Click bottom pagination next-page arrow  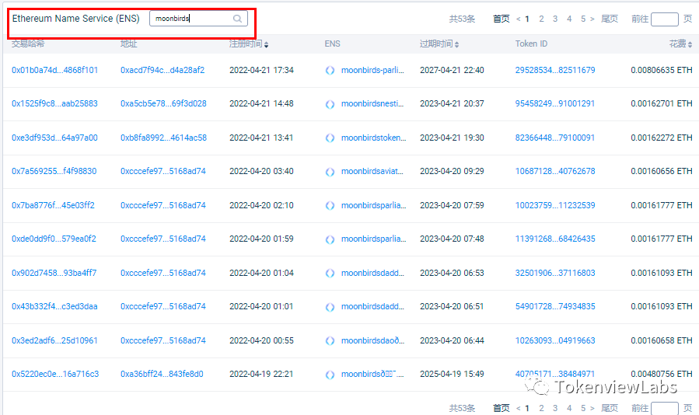click(592, 408)
